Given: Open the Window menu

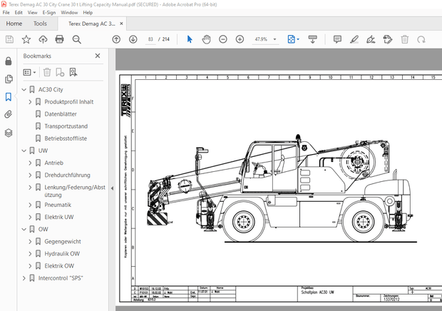Looking at the screenshot, I should tap(69, 12).
